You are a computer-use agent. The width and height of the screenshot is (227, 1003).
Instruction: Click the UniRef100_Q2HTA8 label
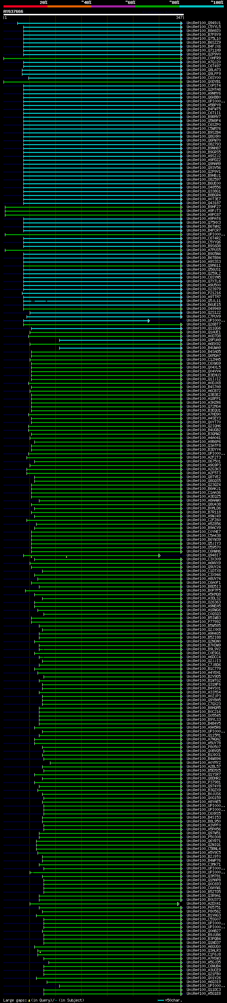(204, 90)
